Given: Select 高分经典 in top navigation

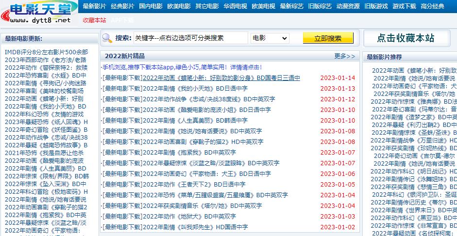Looking at the screenshot, I should [433, 6].
